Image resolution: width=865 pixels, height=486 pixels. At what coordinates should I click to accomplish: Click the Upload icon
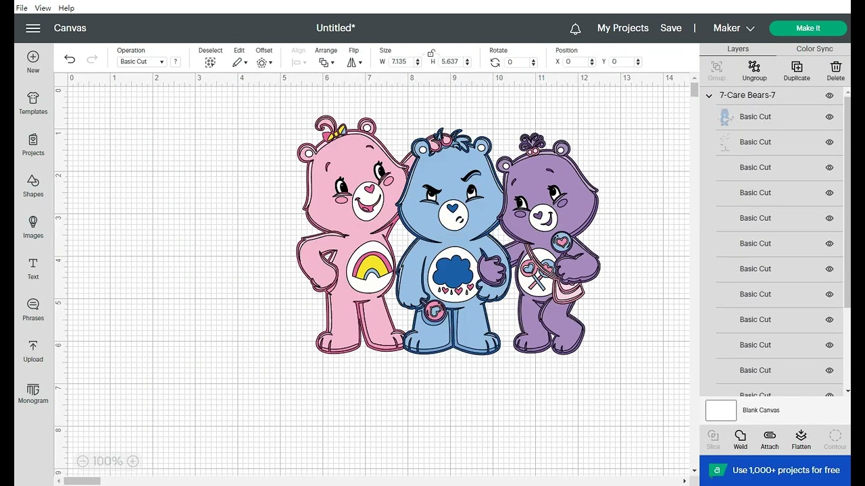point(33,350)
